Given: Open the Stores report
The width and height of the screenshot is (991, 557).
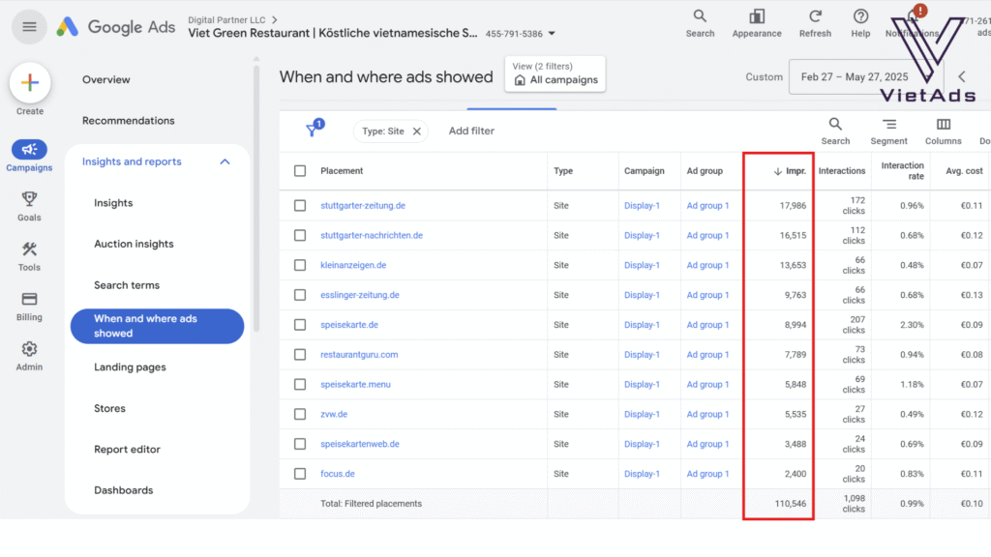Looking at the screenshot, I should 109,409.
